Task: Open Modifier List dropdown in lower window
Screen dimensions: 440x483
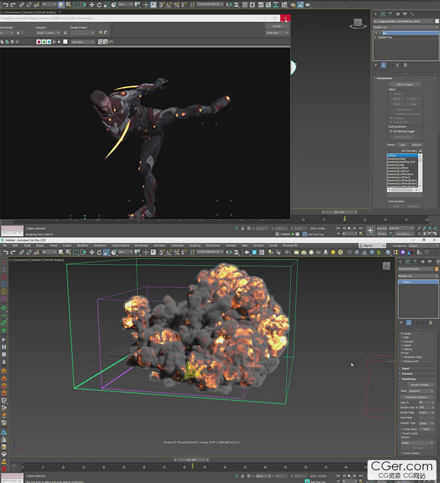Action: pos(418,276)
